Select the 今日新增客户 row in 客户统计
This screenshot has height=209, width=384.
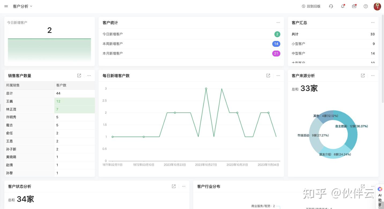191,34
